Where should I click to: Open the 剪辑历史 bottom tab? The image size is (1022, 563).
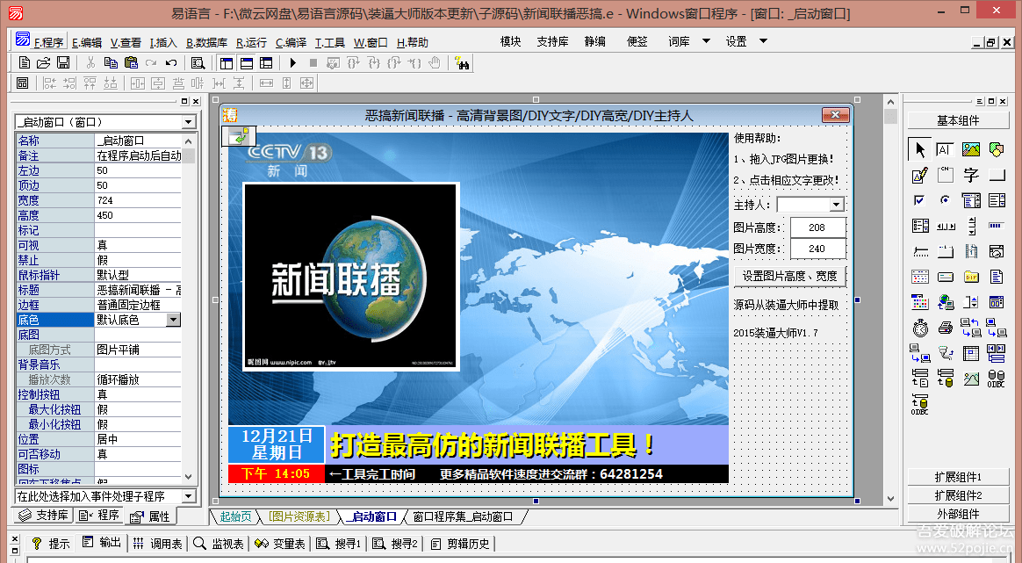point(460,544)
